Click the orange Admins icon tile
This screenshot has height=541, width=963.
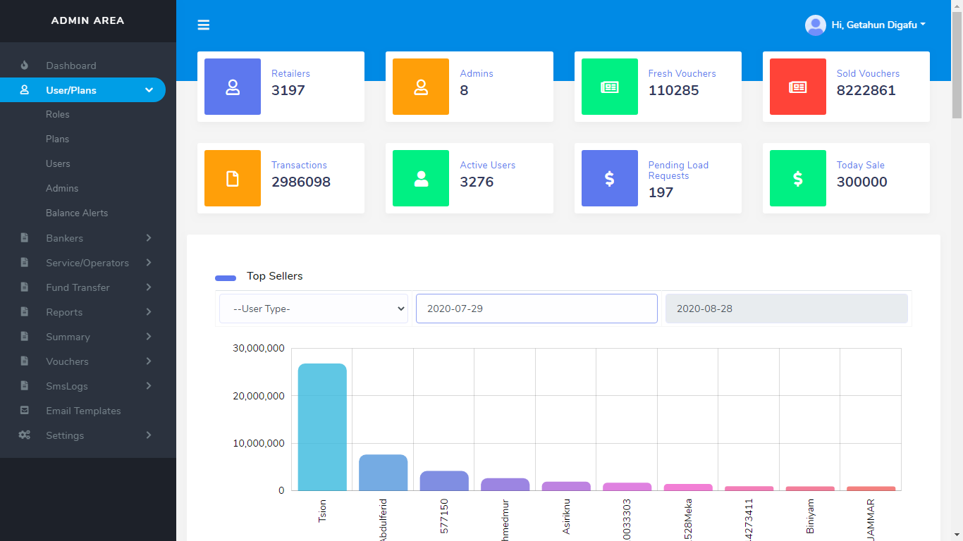(421, 87)
